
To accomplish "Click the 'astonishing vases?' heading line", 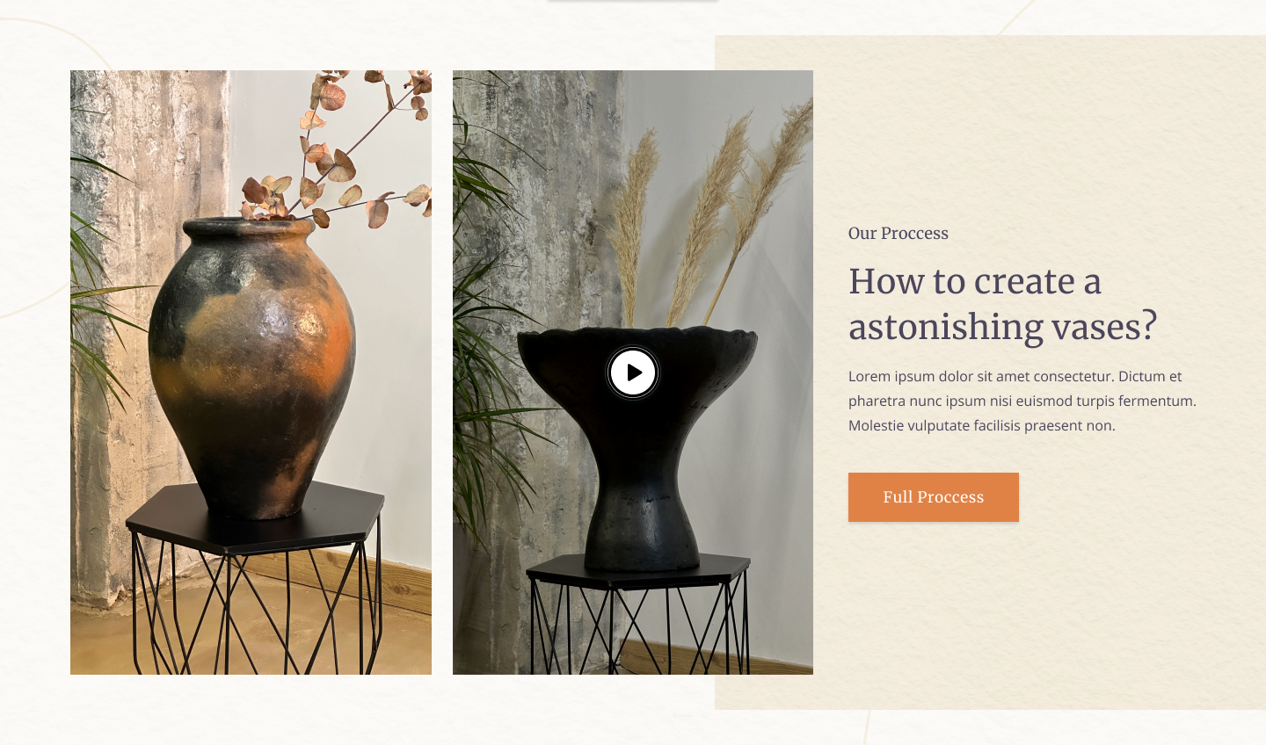I will pos(1002,327).
